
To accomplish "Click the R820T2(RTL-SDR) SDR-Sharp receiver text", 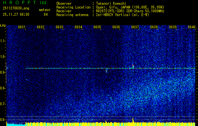I will (x=130, y=11).
